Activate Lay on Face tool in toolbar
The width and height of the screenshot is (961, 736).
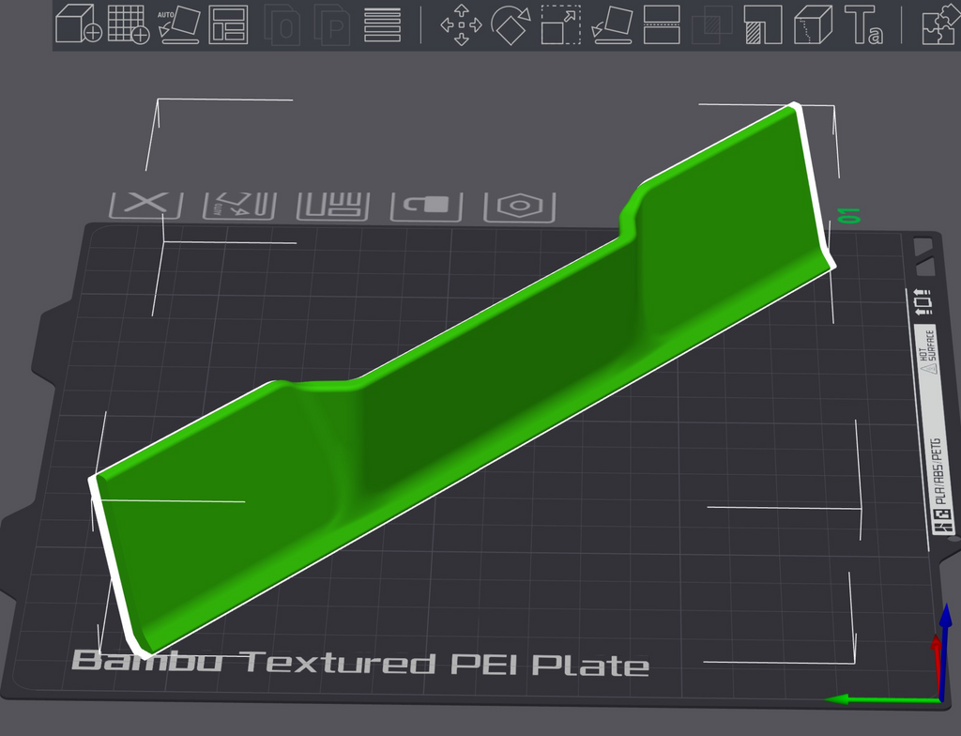pos(612,24)
